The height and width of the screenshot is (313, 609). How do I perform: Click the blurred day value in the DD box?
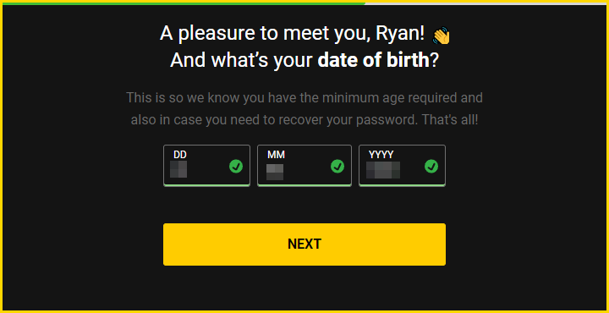click(178, 169)
